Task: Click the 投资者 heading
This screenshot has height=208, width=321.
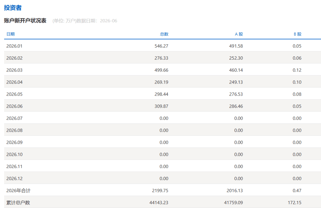Action: click(x=13, y=8)
